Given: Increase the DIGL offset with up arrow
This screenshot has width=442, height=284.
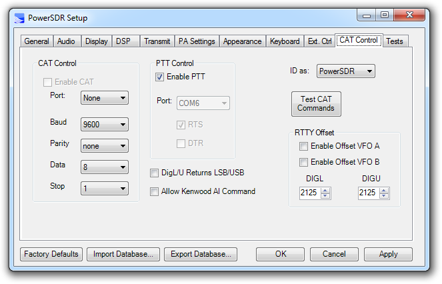Looking at the screenshot, I should pyautogui.click(x=325, y=191).
